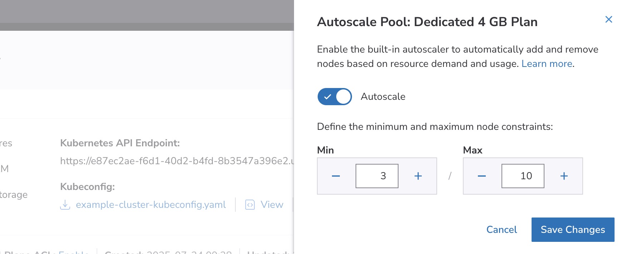The image size is (631, 254).
Task: Click the Control Plane ACL Enable link
Action: [x=73, y=252]
